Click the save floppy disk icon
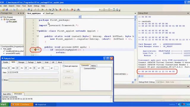This screenshot has width=190, height=107. (7, 10)
